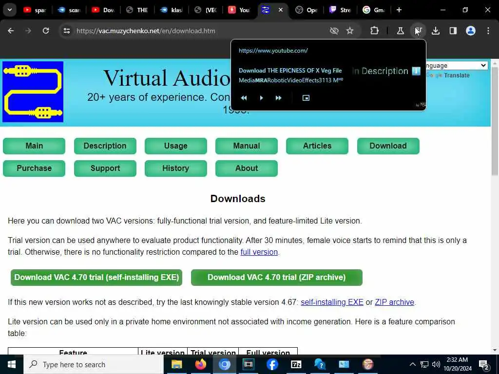Open the Downloads toolbar icon
The height and width of the screenshot is (374, 499).
pos(436,31)
